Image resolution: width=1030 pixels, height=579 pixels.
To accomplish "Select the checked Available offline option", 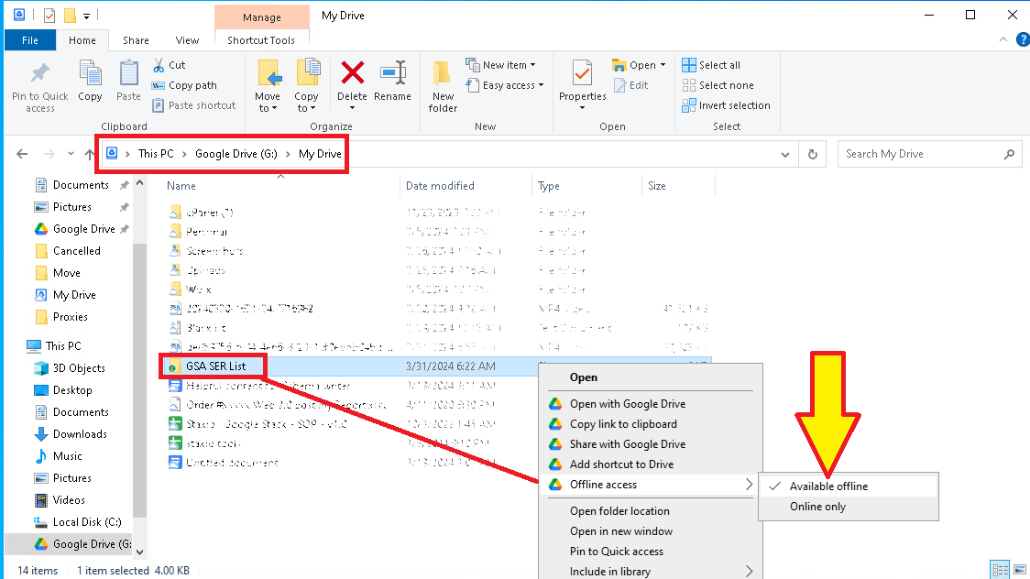I will tap(828, 486).
